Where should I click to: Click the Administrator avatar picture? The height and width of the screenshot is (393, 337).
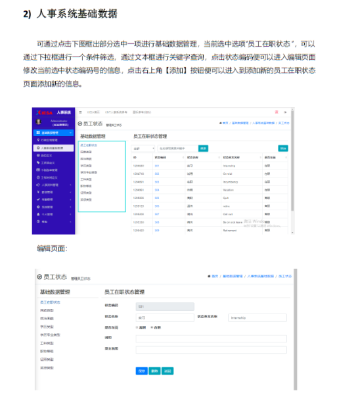tap(38, 122)
